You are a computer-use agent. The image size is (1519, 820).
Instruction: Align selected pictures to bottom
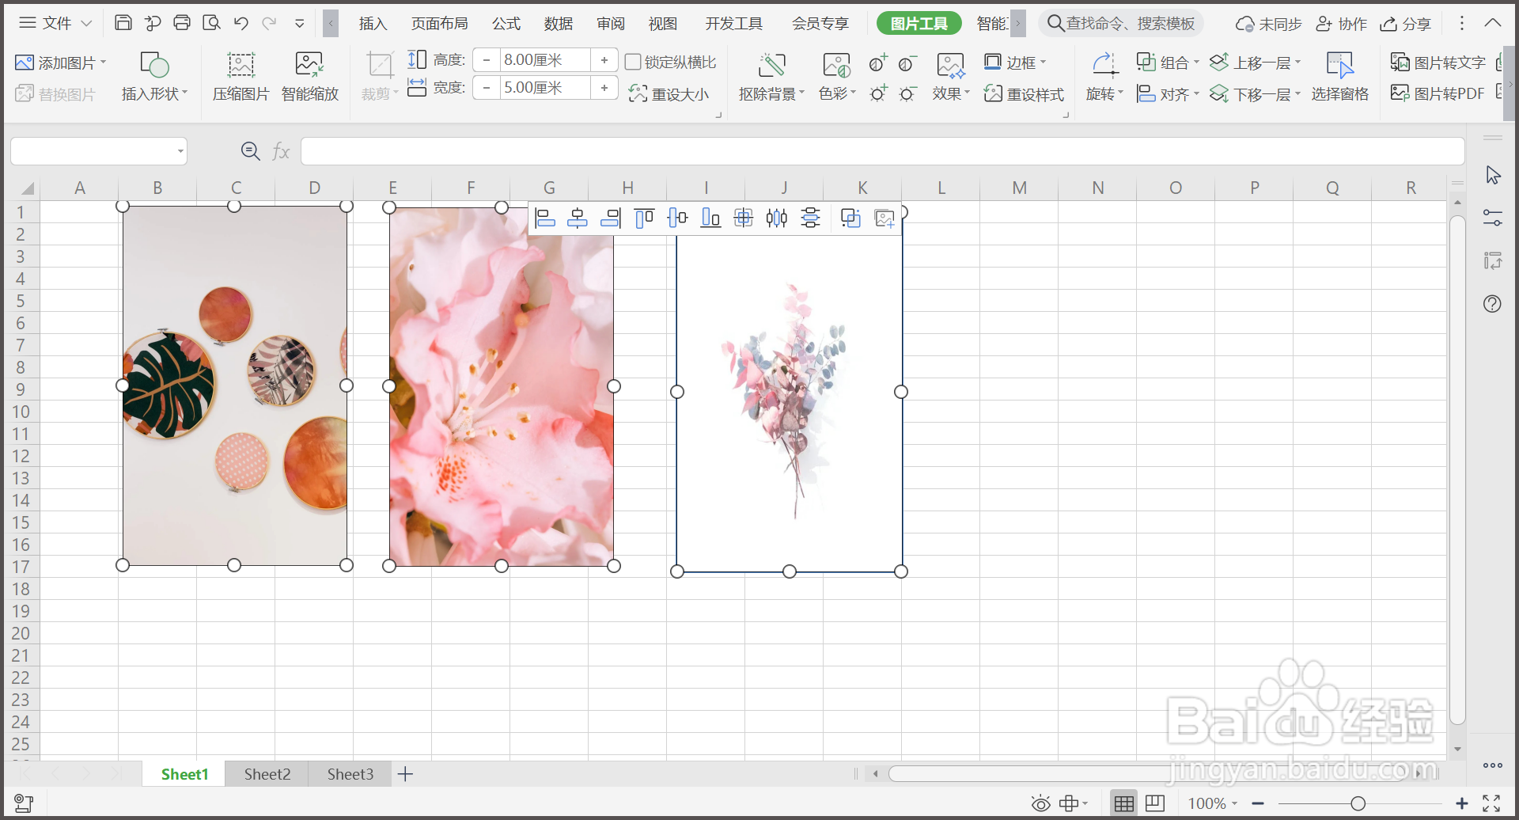point(710,218)
